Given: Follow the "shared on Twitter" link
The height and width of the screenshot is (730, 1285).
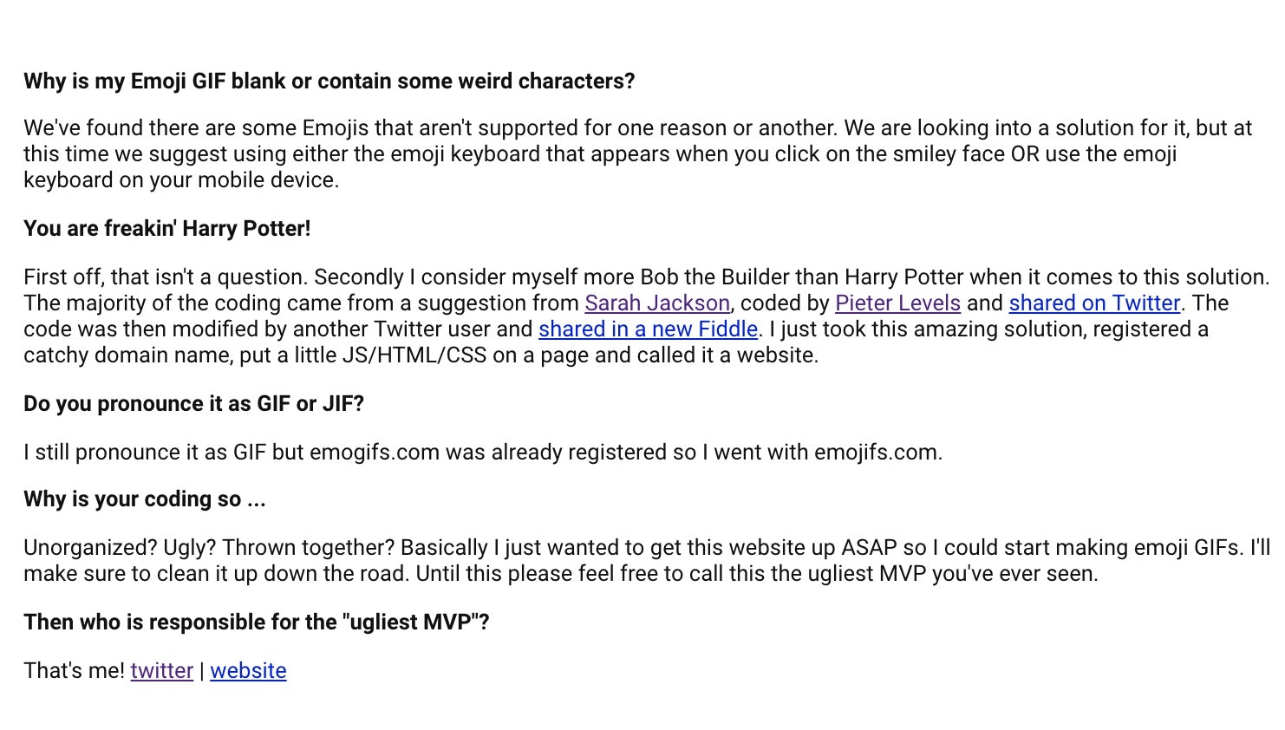Looking at the screenshot, I should [1094, 303].
